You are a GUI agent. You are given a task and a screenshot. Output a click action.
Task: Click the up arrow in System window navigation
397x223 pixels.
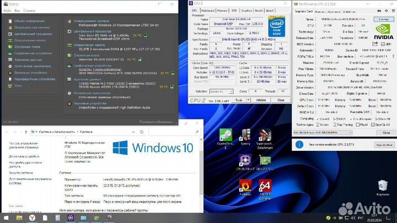26,132
